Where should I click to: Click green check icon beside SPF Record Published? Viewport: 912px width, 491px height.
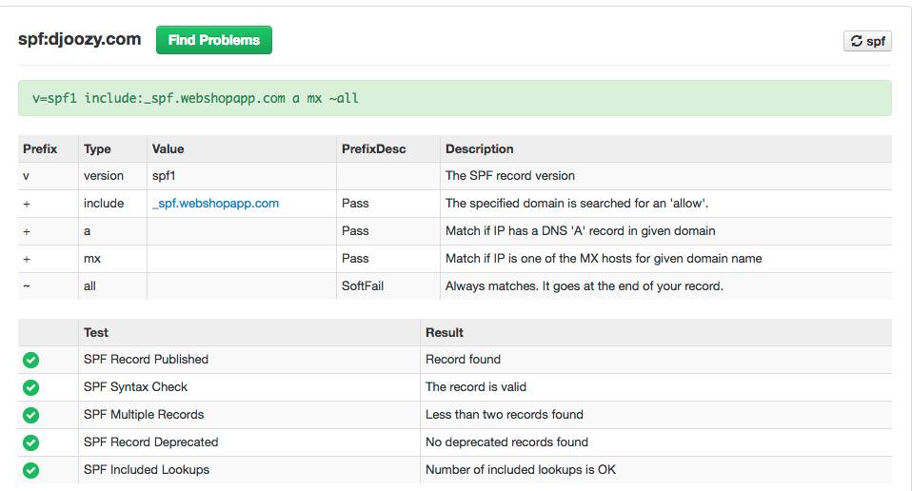tap(30, 360)
